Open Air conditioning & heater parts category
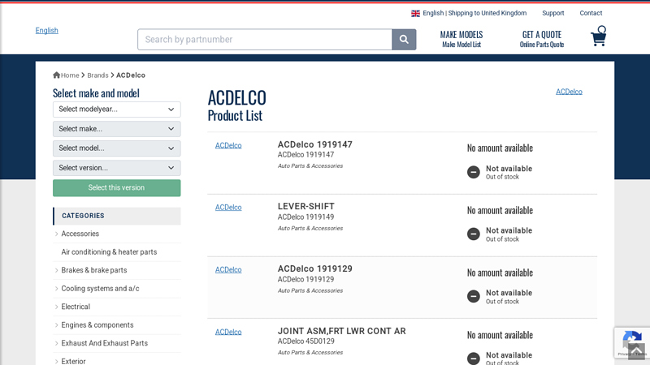Screen dimensions: 650x365 pyautogui.click(x=109, y=252)
